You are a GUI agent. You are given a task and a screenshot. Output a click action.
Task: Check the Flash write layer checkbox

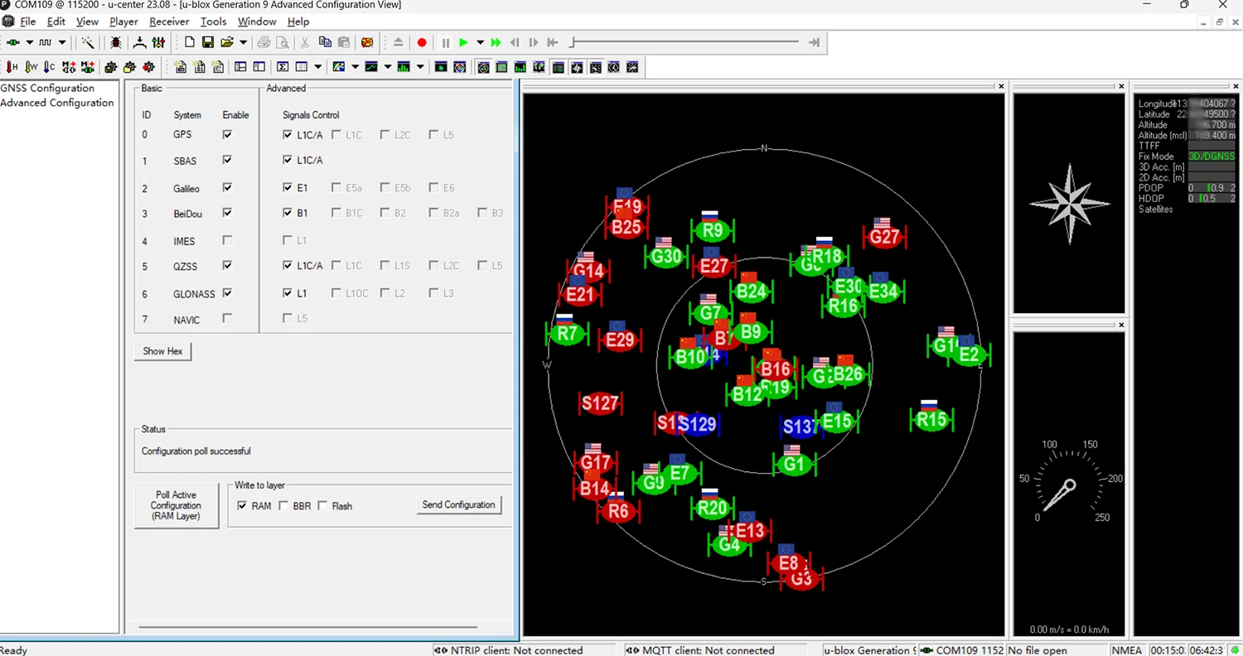[x=323, y=505]
